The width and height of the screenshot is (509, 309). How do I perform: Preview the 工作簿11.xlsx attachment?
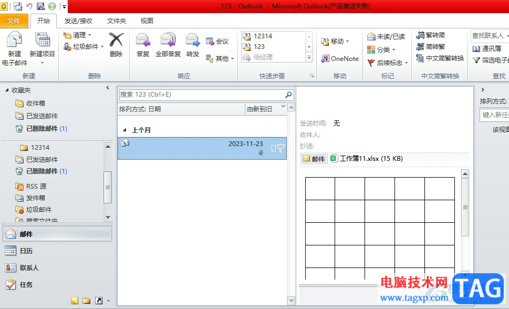(366, 159)
